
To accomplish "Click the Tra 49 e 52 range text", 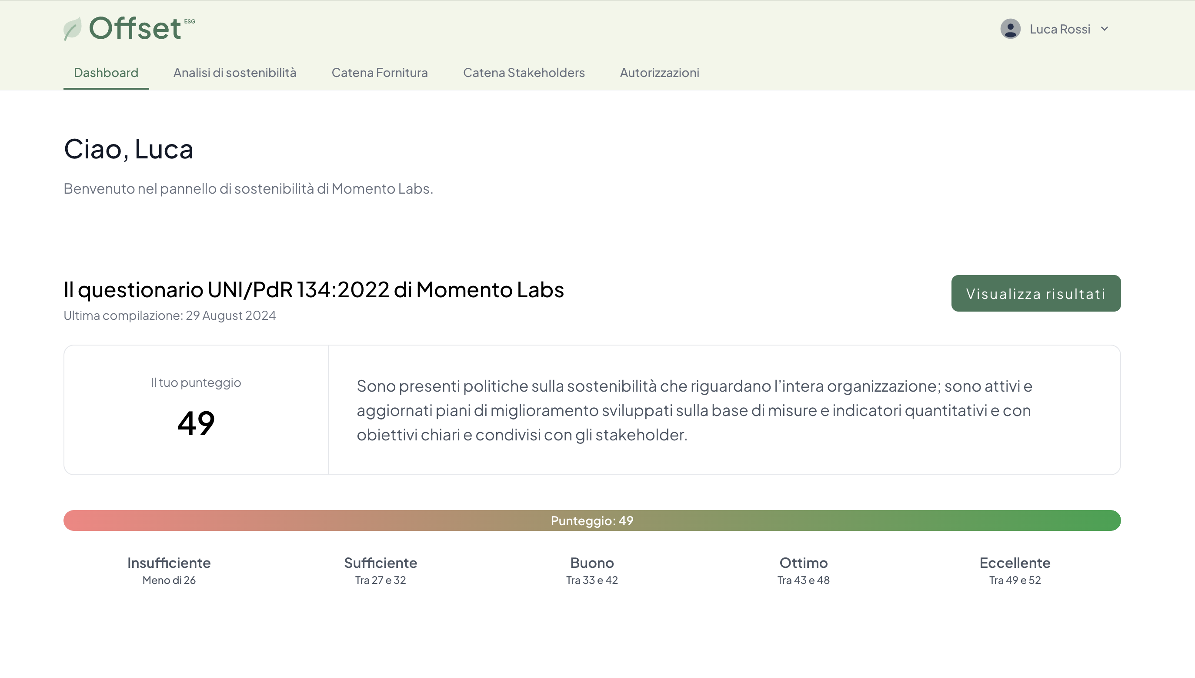I will pyautogui.click(x=1015, y=580).
